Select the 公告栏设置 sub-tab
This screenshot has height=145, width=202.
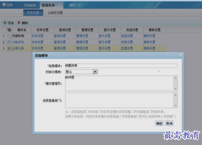pyautogui.click(x=55, y=13)
